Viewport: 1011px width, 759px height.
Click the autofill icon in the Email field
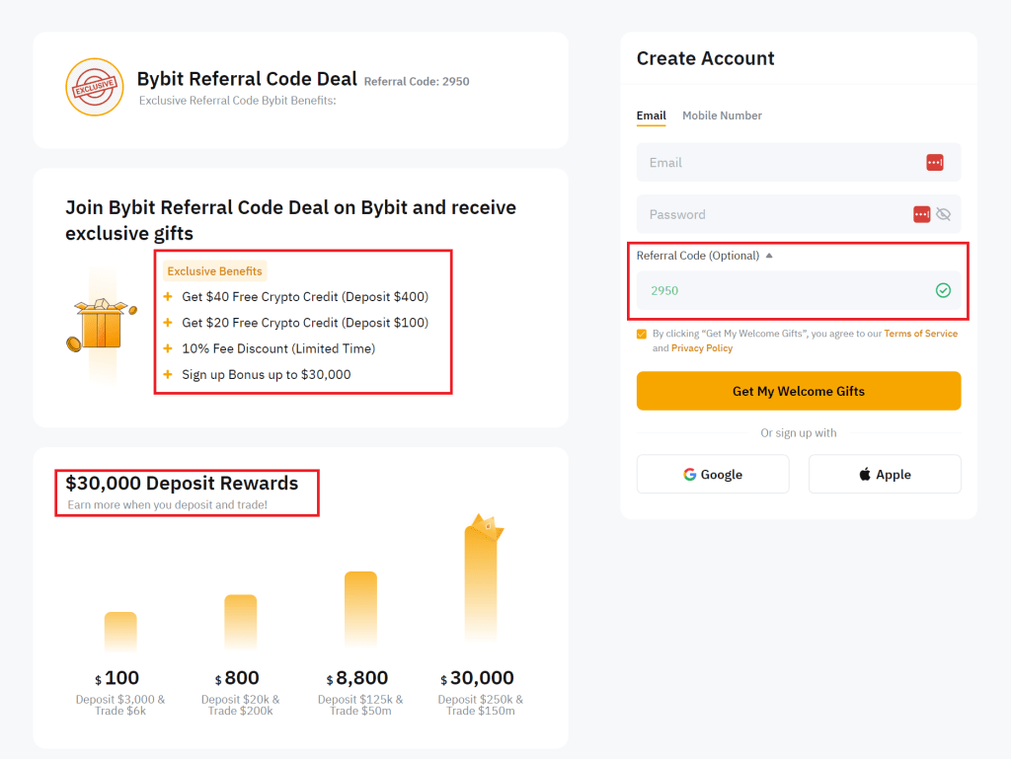[x=933, y=162]
